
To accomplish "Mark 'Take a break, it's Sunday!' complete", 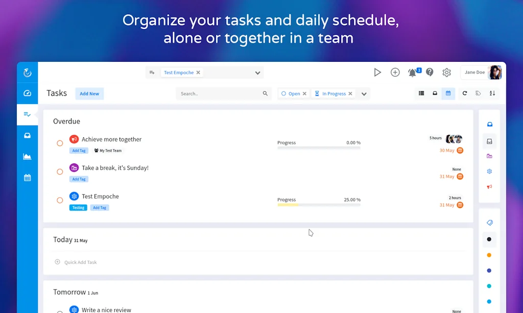I will 60,172.
